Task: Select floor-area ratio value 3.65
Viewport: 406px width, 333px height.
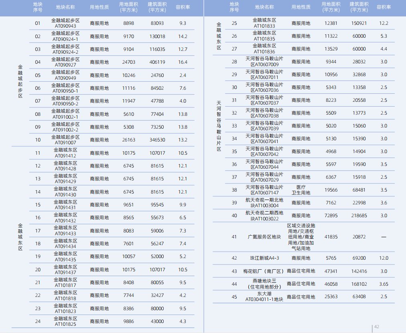Action: coord(384,284)
